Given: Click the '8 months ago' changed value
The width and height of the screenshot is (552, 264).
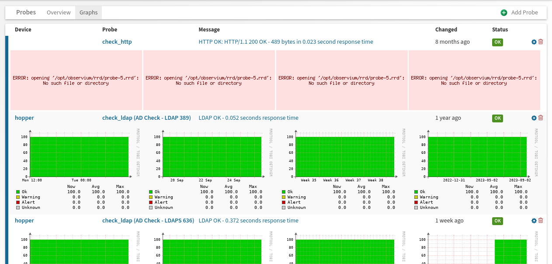Looking at the screenshot, I should pyautogui.click(x=452, y=42).
